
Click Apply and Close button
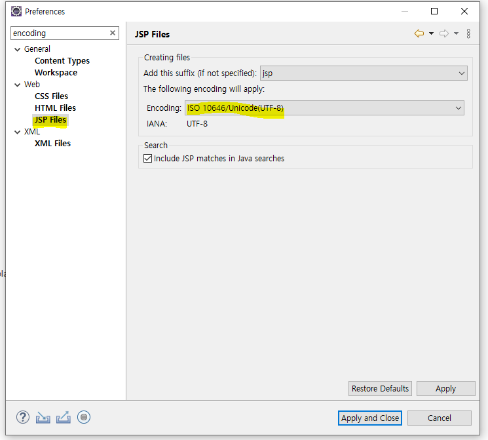point(370,418)
